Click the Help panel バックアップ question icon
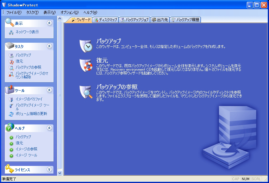This screenshot has width=269, height=183. (x=11, y=138)
